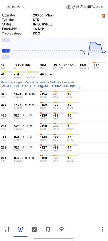Tap RSRP -124 of PCI 343 row
The image size is (108, 241).
point(43,94)
